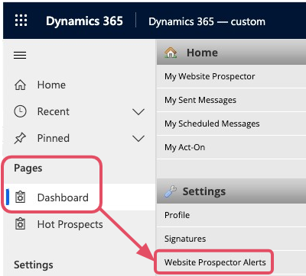The image size is (306, 276).
Task: Click the Settings panel header text
Action: tap(204, 191)
